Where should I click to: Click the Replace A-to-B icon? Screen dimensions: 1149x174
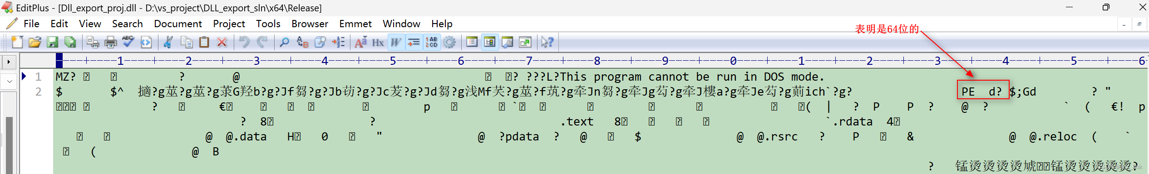click(302, 42)
